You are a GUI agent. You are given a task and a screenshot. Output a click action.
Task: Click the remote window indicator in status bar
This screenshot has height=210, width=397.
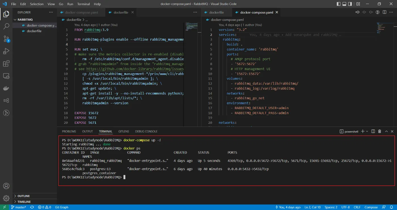[x=4, y=207]
